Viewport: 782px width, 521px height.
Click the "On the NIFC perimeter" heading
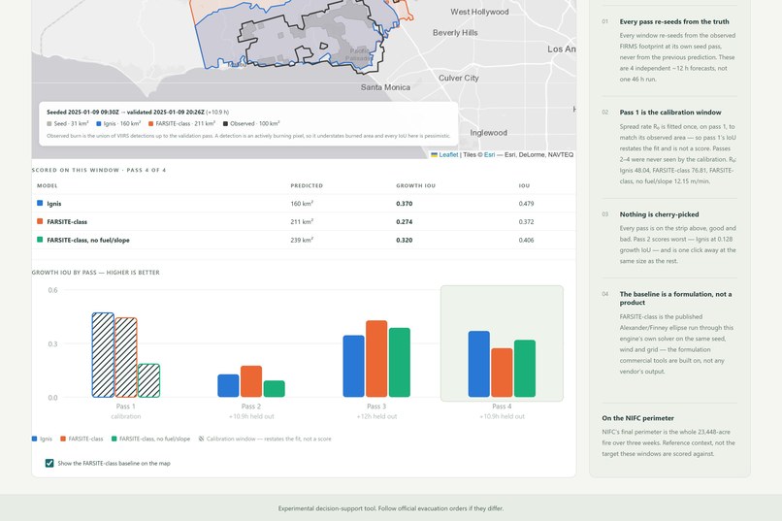[x=637, y=418]
